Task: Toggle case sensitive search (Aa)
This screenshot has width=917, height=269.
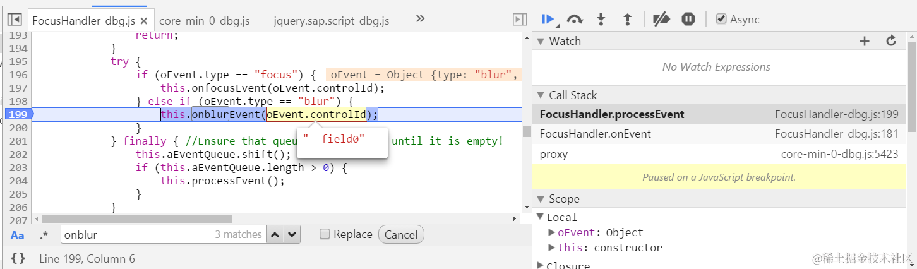Action: 17,235
